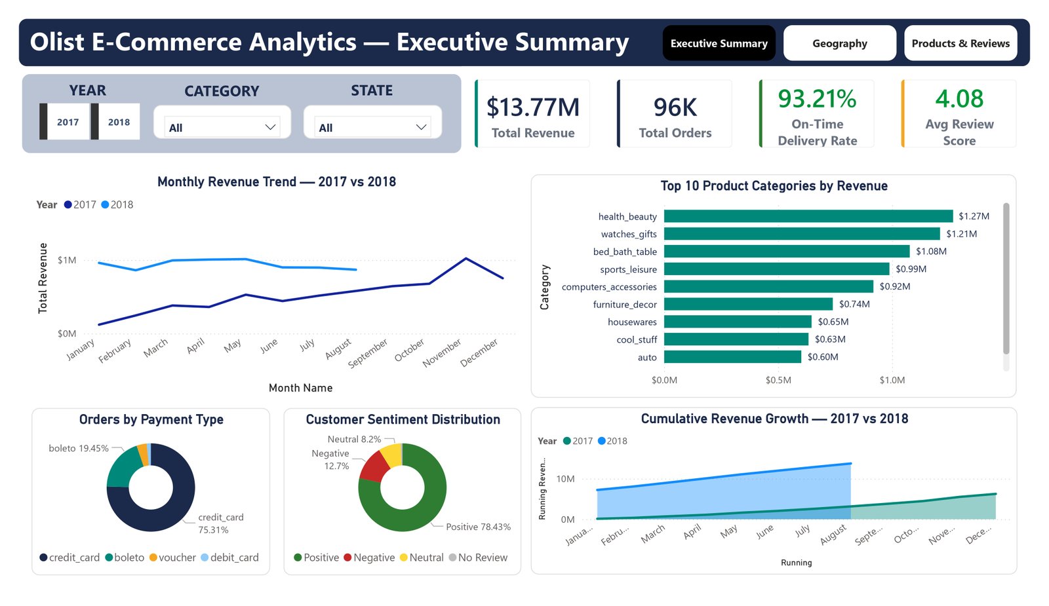The image size is (1049, 606).
Task: Click the Neutral sentiment legend marker
Action: [x=403, y=558]
